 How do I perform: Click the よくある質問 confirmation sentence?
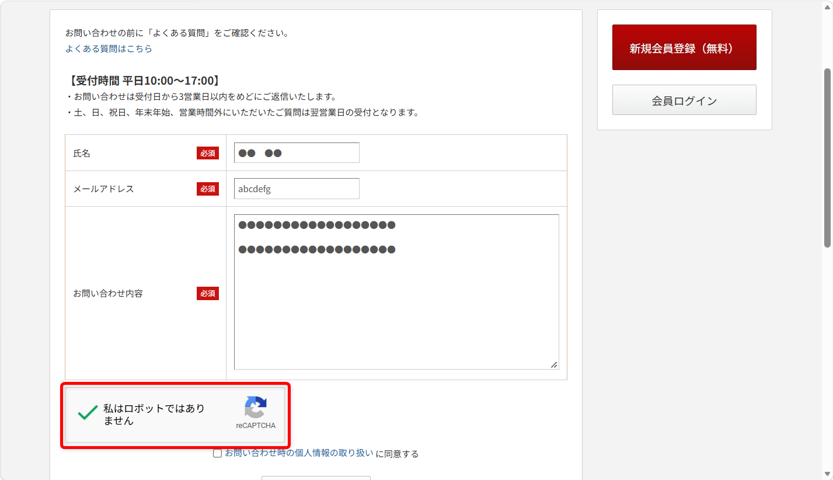pyautogui.click(x=177, y=33)
